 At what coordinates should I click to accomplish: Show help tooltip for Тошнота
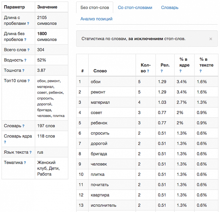click(x=23, y=70)
